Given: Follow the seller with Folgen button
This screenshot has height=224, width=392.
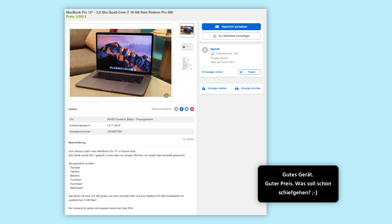Looking at the screenshot, I should tap(249, 72).
